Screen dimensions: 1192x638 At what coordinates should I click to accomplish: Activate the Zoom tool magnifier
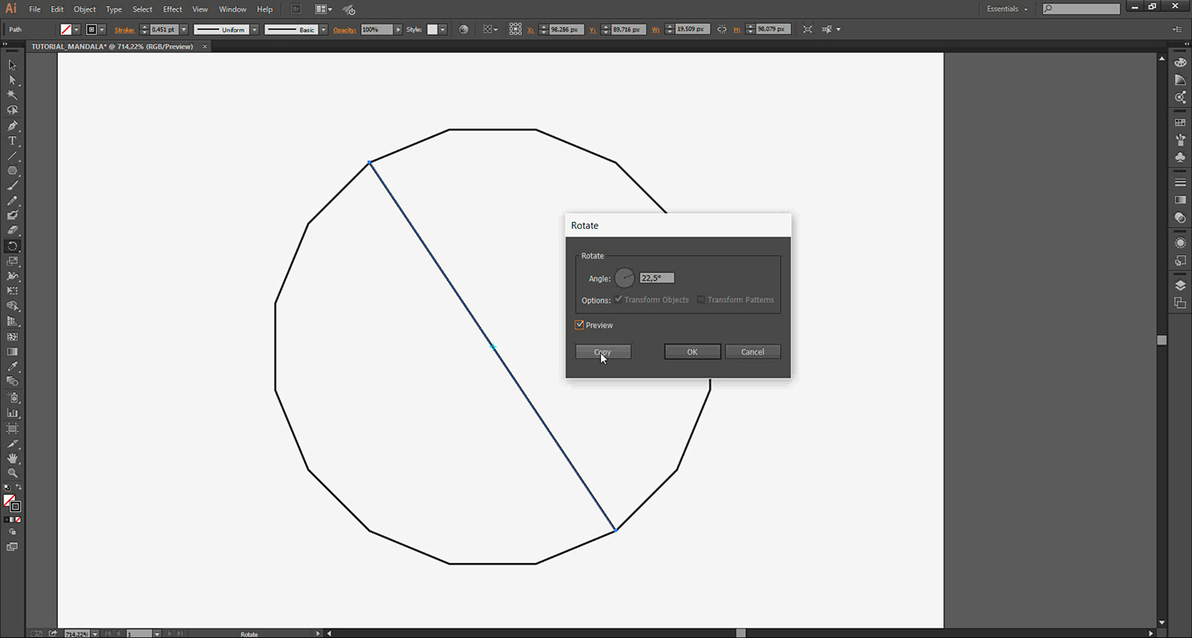pos(12,473)
